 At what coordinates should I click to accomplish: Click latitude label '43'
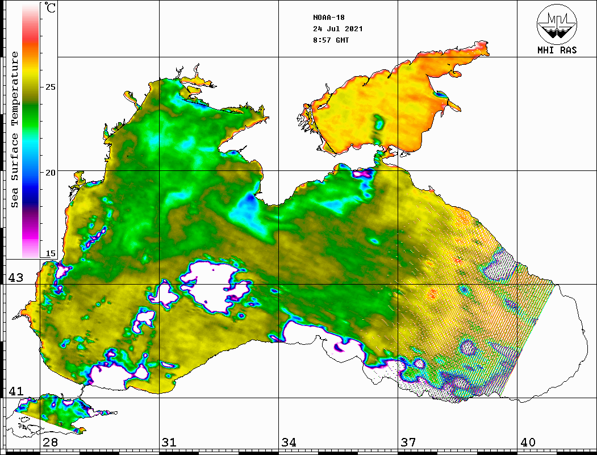[x=15, y=278]
